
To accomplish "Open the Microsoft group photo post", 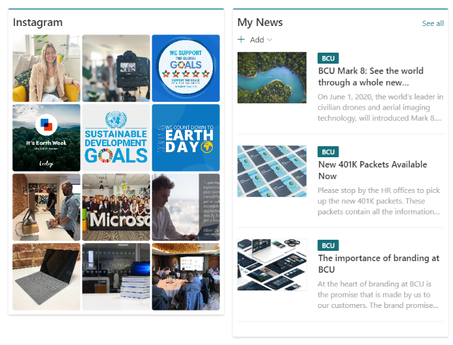I will [116, 207].
